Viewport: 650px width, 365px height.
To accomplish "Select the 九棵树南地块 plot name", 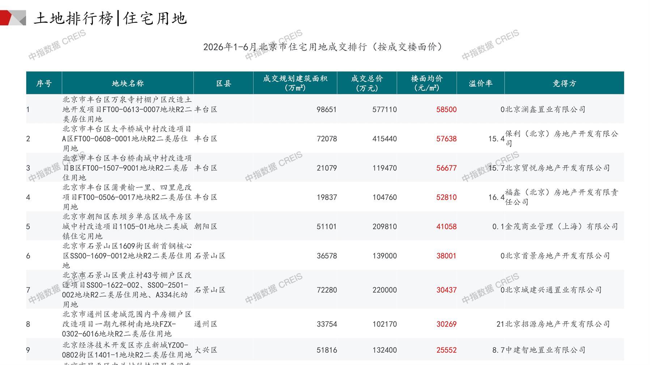I will [127, 324].
